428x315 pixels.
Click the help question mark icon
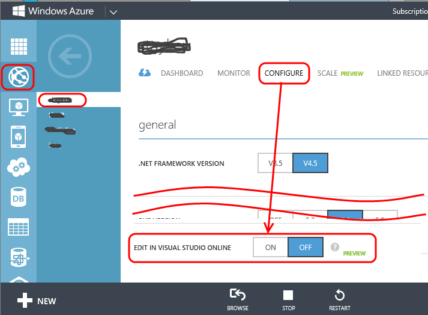point(335,247)
